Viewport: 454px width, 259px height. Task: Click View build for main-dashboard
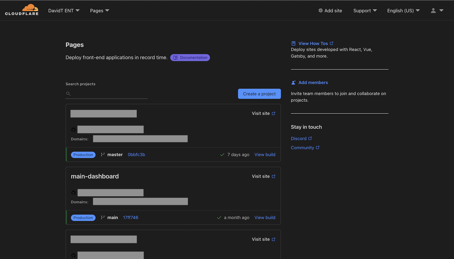coord(265,217)
